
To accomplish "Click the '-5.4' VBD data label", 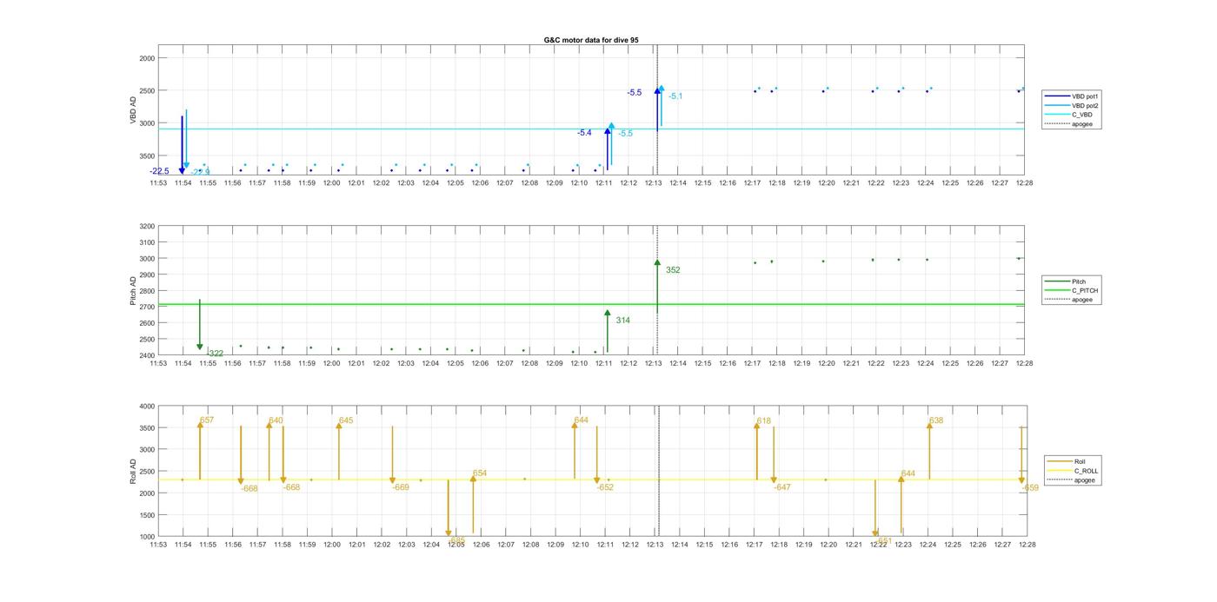I will [584, 133].
